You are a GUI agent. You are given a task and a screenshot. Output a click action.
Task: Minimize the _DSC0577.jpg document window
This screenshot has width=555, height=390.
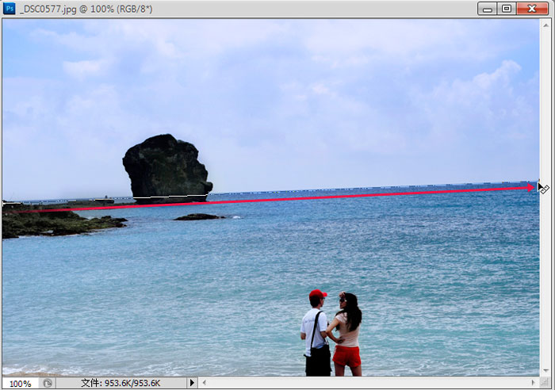[x=488, y=9]
